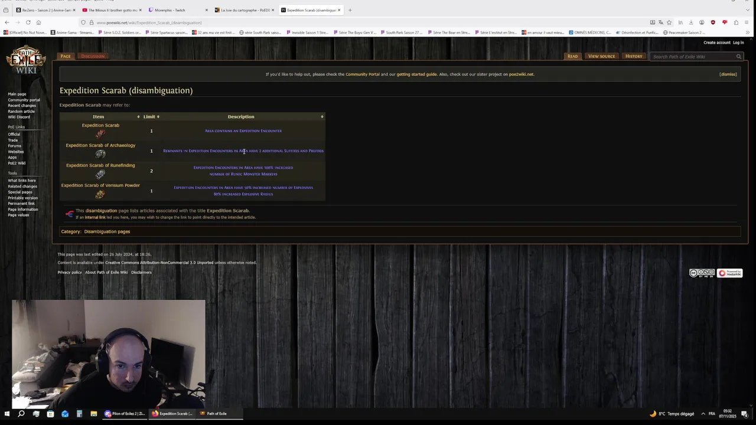Click the Expedition Scarab of Verisium Powder icon

coord(100,194)
